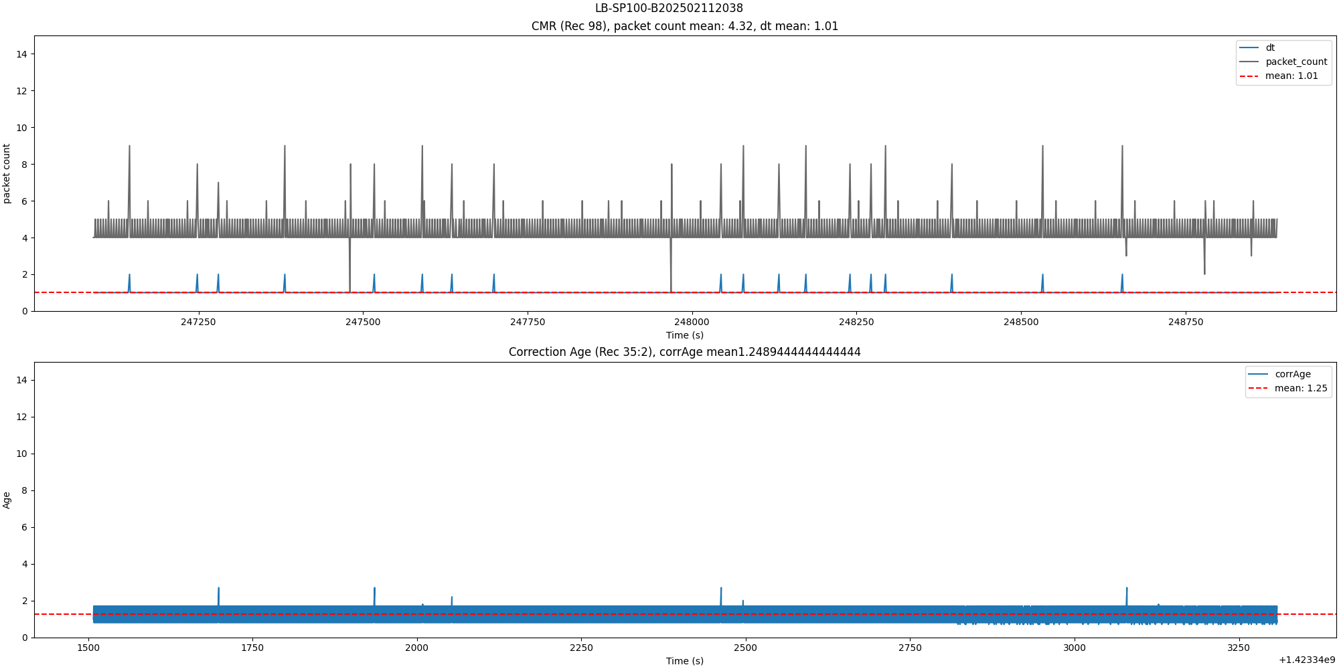Click the Correction Age (Rec 35:2) plot title
1339x669 pixels.
click(684, 352)
